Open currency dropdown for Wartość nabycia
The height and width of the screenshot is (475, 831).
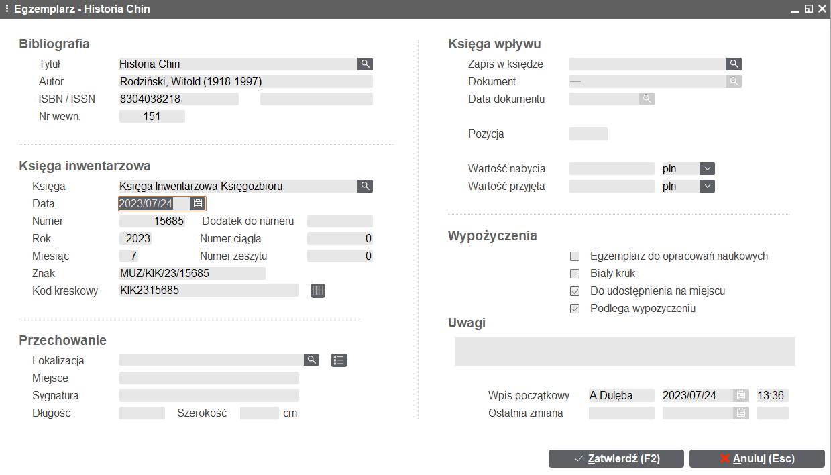pyautogui.click(x=707, y=168)
